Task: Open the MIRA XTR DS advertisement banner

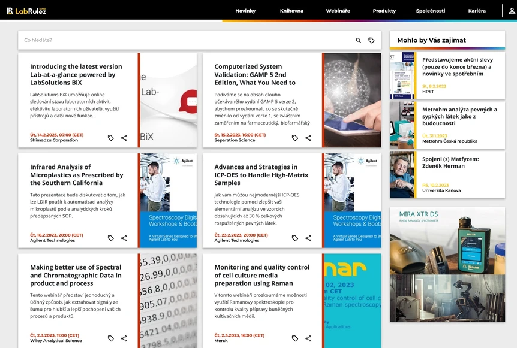Action: (447, 264)
